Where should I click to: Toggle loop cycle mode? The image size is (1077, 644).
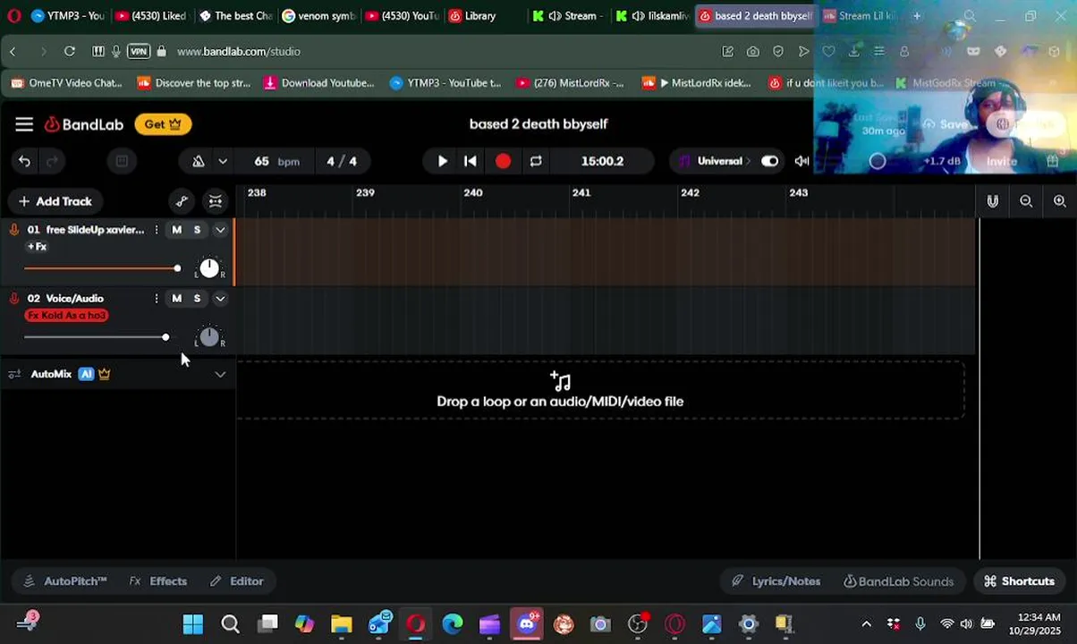click(536, 161)
